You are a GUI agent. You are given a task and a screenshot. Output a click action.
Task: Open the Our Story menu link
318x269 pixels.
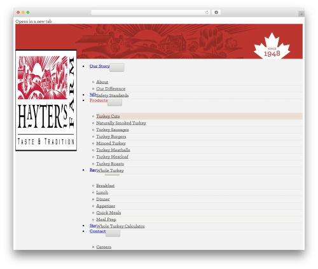pos(99,66)
